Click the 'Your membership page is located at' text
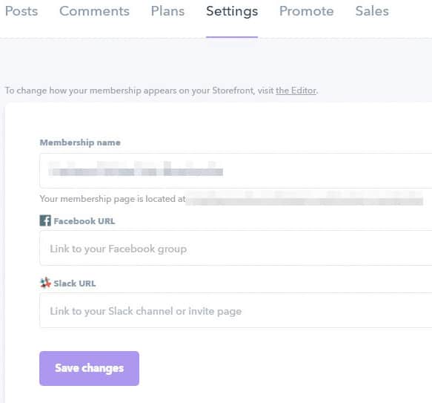 pyautogui.click(x=113, y=199)
